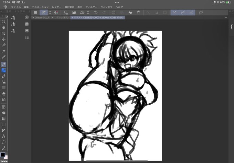Toggle Snap to Ruler
Viewport: 234px width, 163px height.
pyautogui.click(x=174, y=12)
